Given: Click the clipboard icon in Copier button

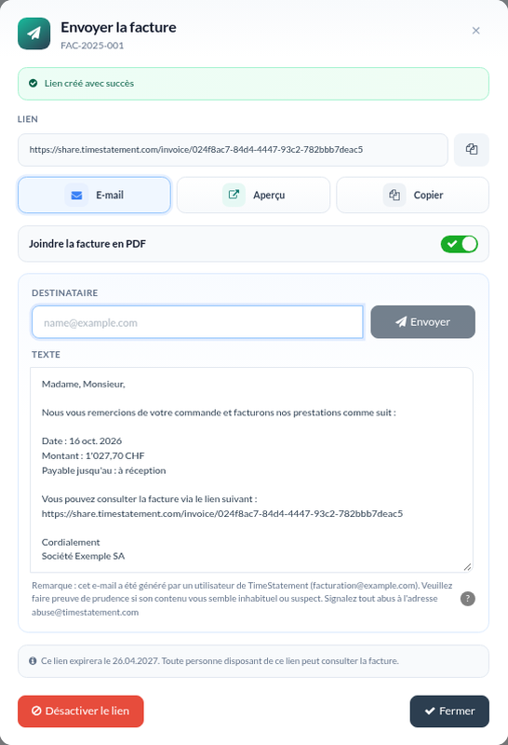Looking at the screenshot, I should click(394, 195).
